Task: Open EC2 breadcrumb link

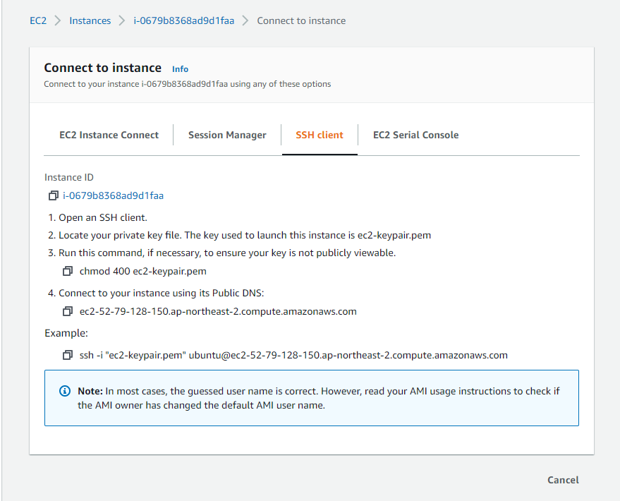Action: click(38, 20)
